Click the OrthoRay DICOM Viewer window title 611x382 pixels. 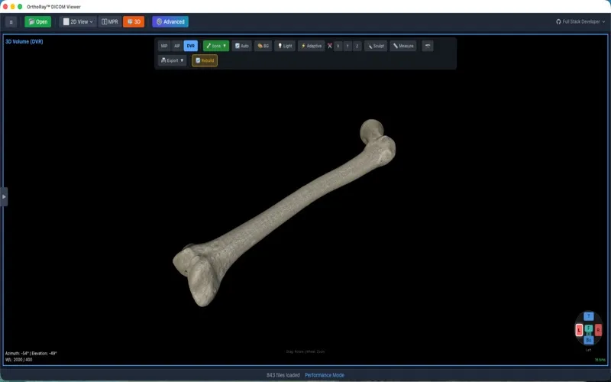tap(53, 7)
